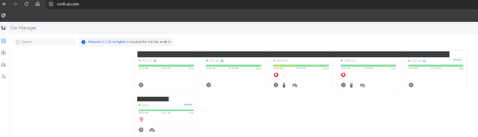
Task: Click the Protect camera icon on the rightmost UDM Pro card
Action: tap(351, 85)
